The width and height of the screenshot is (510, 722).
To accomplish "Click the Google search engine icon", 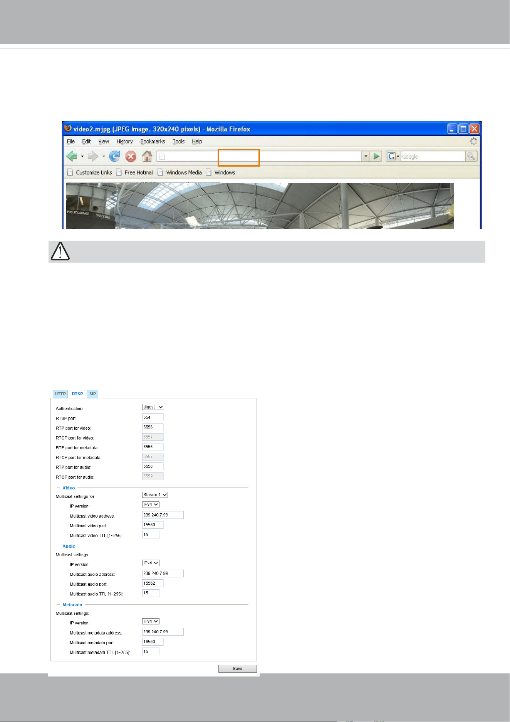I will 391,156.
